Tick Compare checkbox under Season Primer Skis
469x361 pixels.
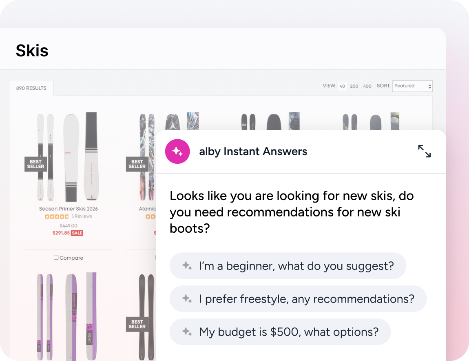tap(56, 257)
